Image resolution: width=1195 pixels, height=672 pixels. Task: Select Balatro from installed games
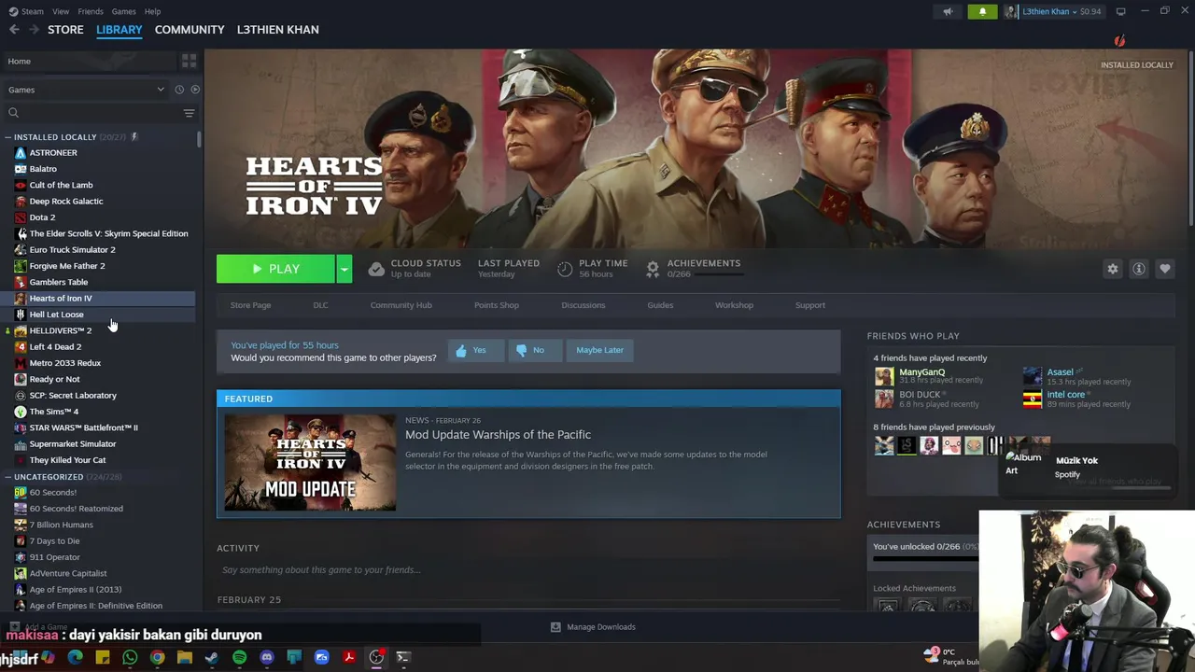coord(43,169)
